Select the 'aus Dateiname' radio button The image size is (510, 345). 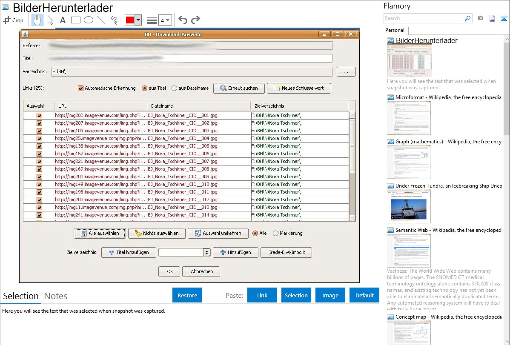pyautogui.click(x=175, y=88)
